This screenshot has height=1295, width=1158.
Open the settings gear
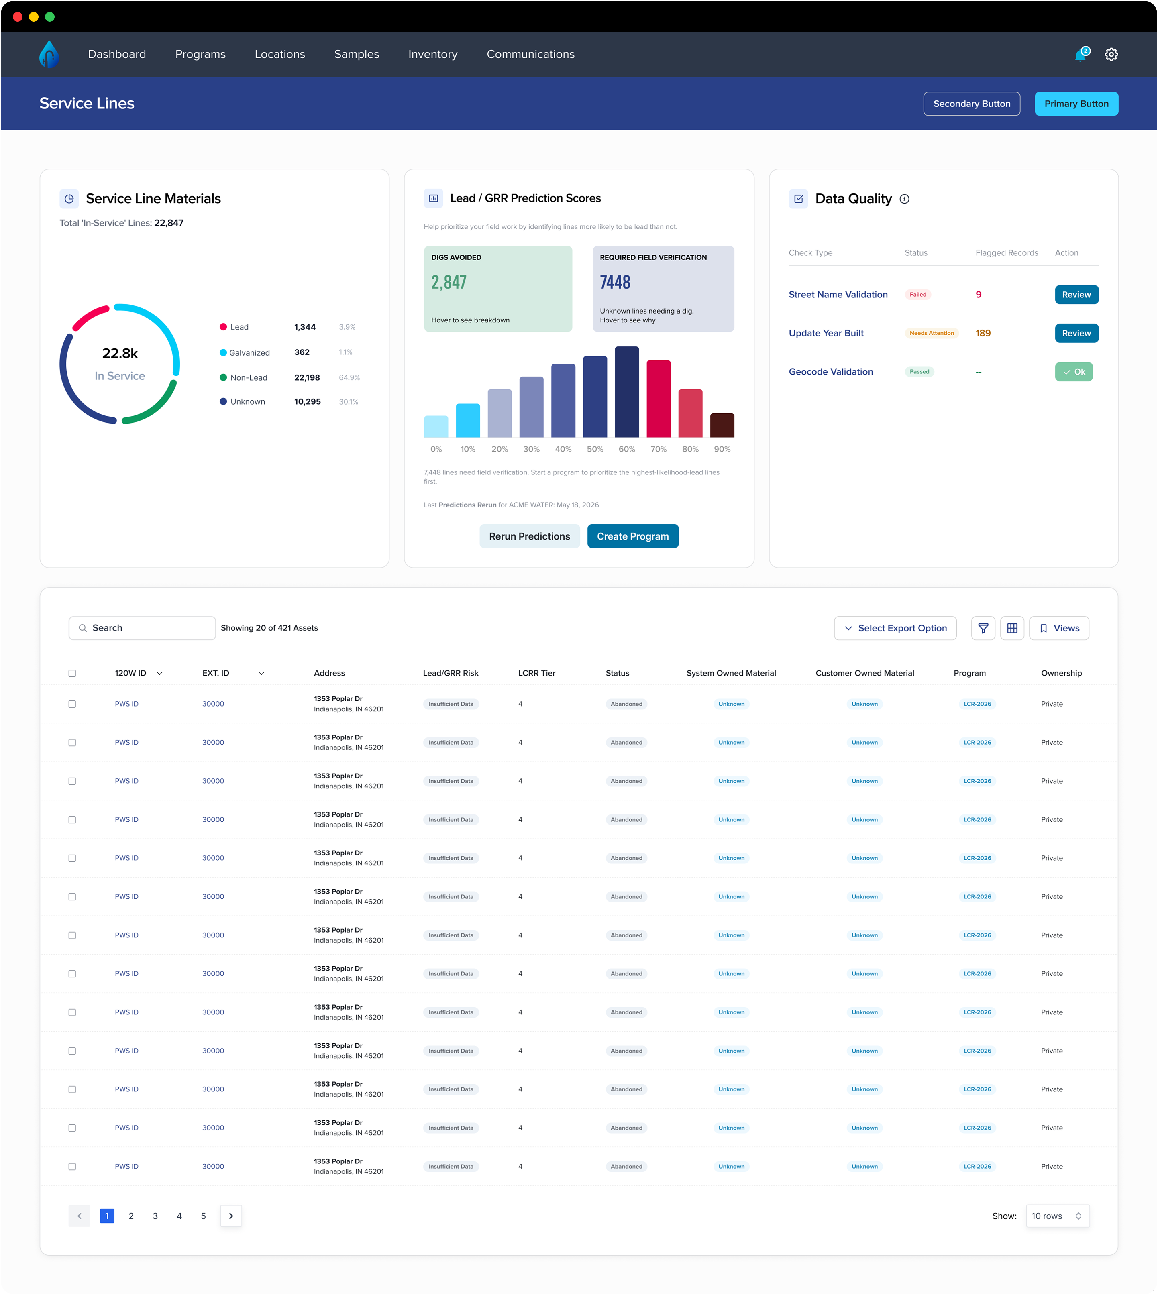[1111, 55]
